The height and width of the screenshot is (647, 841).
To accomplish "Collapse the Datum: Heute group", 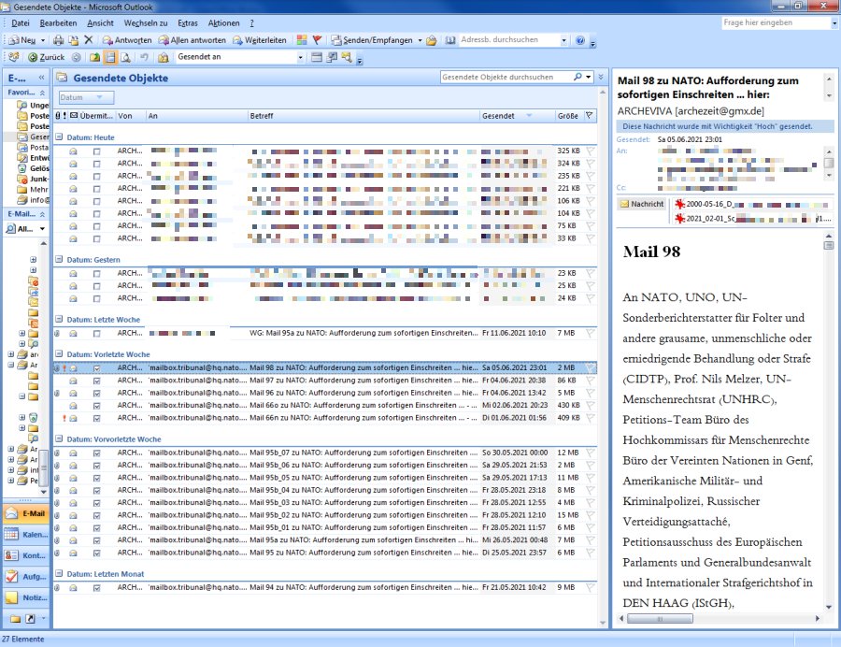I will click(60, 137).
